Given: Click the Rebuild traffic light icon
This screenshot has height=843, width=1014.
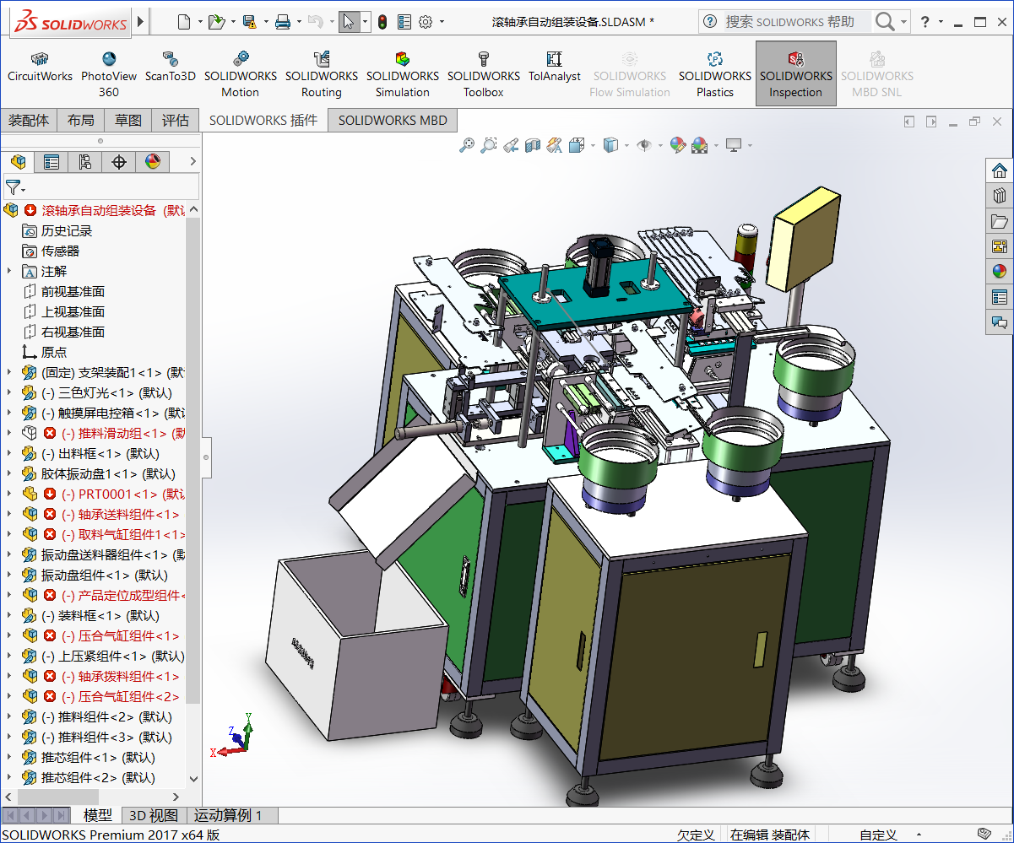Looking at the screenshot, I should (382, 22).
